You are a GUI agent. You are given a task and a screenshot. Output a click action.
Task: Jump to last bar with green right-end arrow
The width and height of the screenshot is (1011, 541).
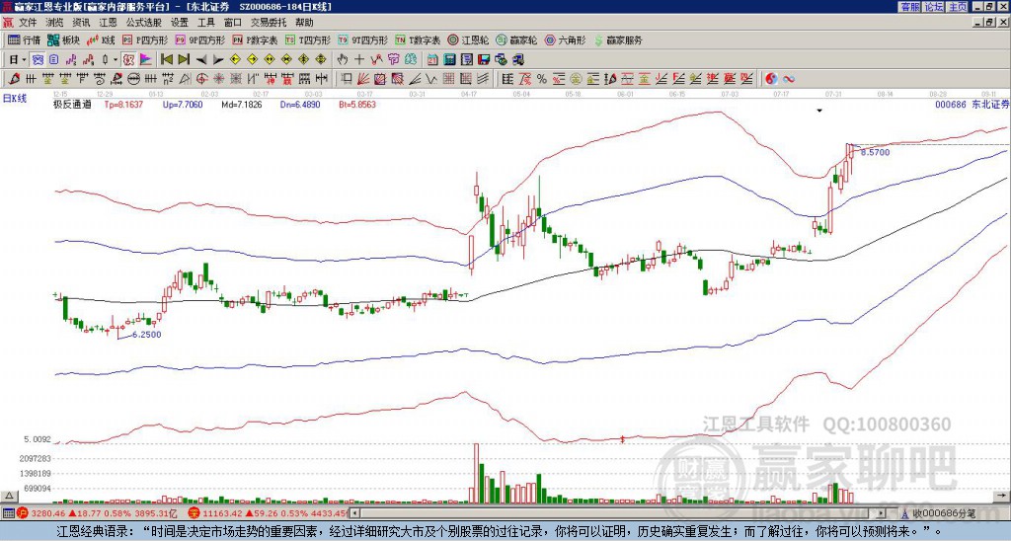184,60
